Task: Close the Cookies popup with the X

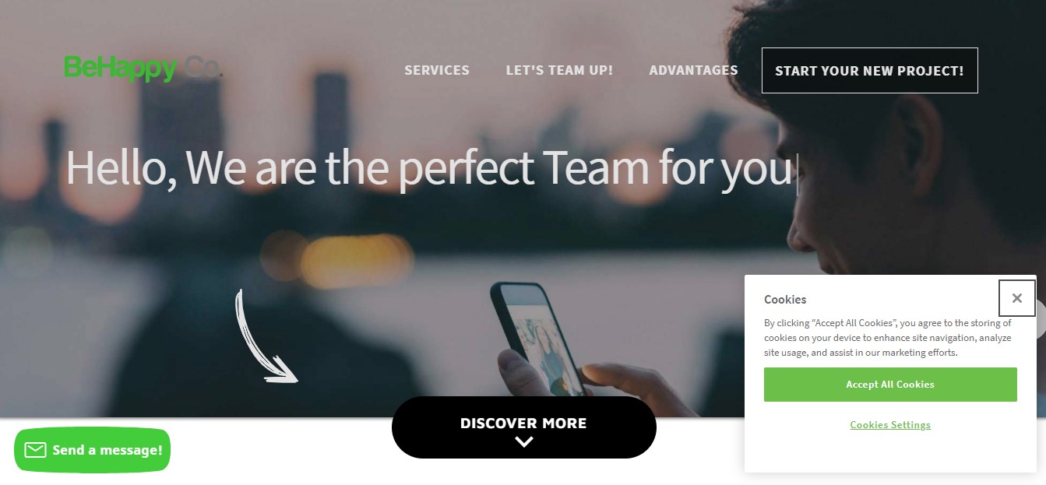Action: (1016, 298)
